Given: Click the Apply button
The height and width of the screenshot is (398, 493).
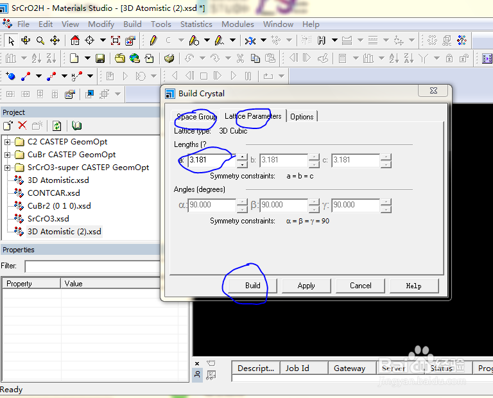Looking at the screenshot, I should pyautogui.click(x=306, y=286).
